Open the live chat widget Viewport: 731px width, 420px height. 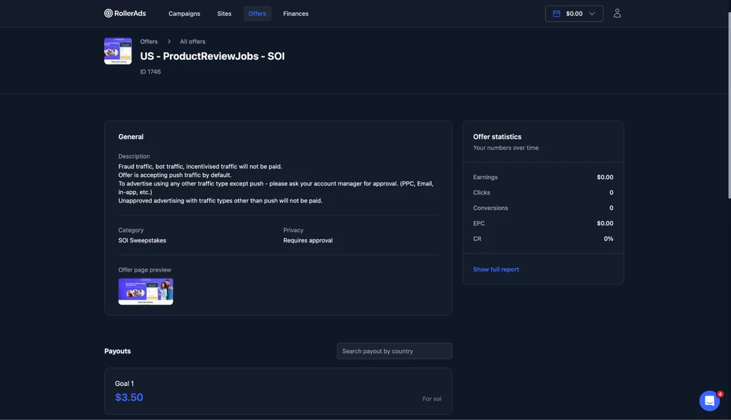[709, 401]
